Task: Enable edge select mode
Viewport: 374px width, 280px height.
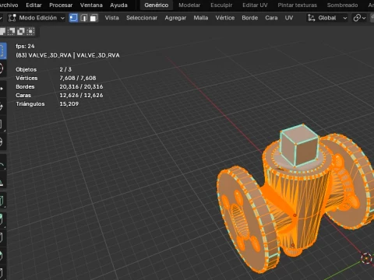Action: [x=83, y=18]
